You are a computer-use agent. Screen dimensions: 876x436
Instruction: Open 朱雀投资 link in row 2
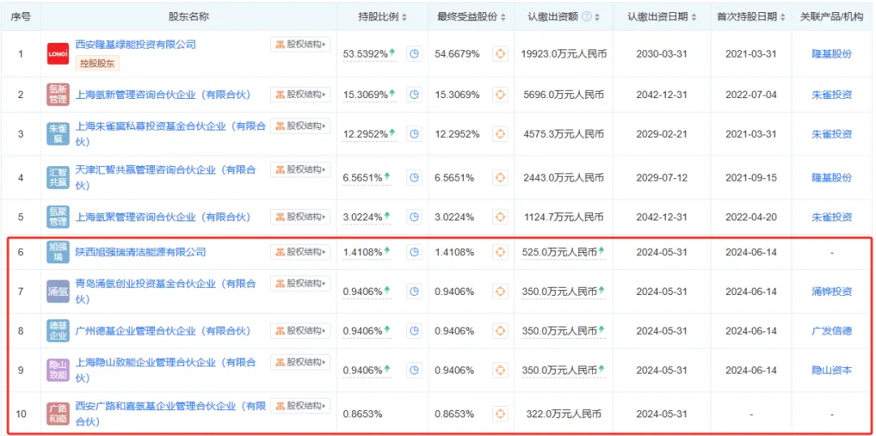832,95
